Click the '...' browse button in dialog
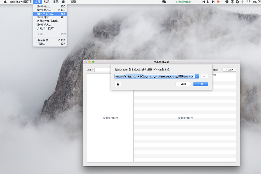Viewport: 261px width, 174px height. pyautogui.click(x=204, y=76)
